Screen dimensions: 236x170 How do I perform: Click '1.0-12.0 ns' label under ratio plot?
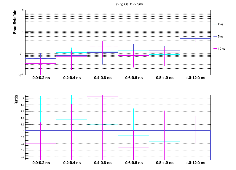click(195, 163)
